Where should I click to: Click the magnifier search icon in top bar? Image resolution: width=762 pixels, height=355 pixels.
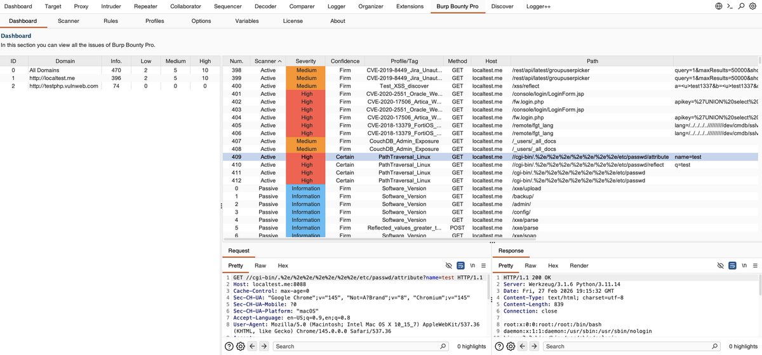pos(741,6)
